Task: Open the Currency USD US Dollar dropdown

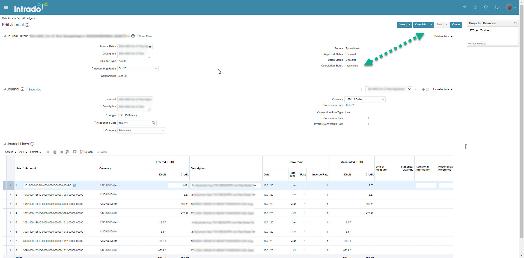Action: (x=383, y=99)
